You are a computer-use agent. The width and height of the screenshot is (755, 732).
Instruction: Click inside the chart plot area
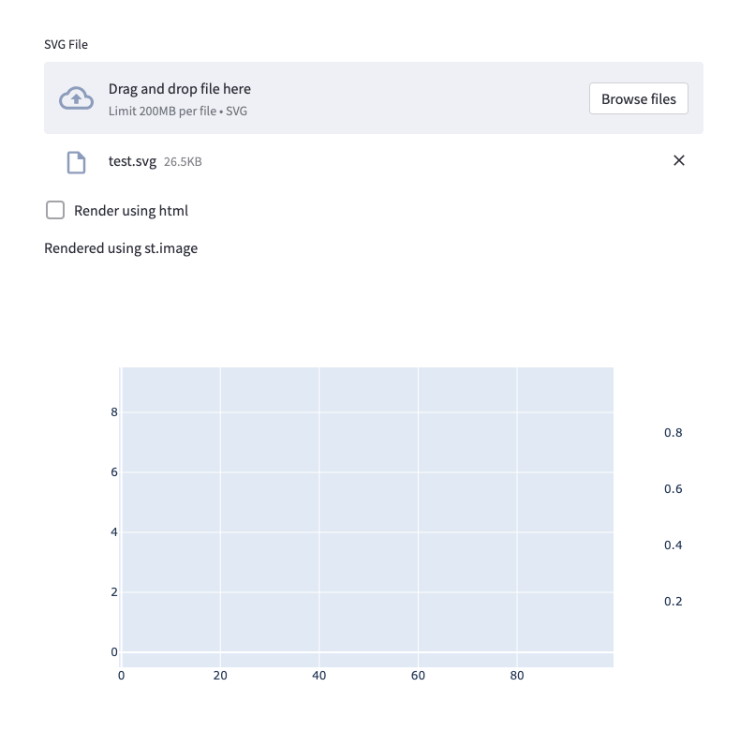pos(365,515)
